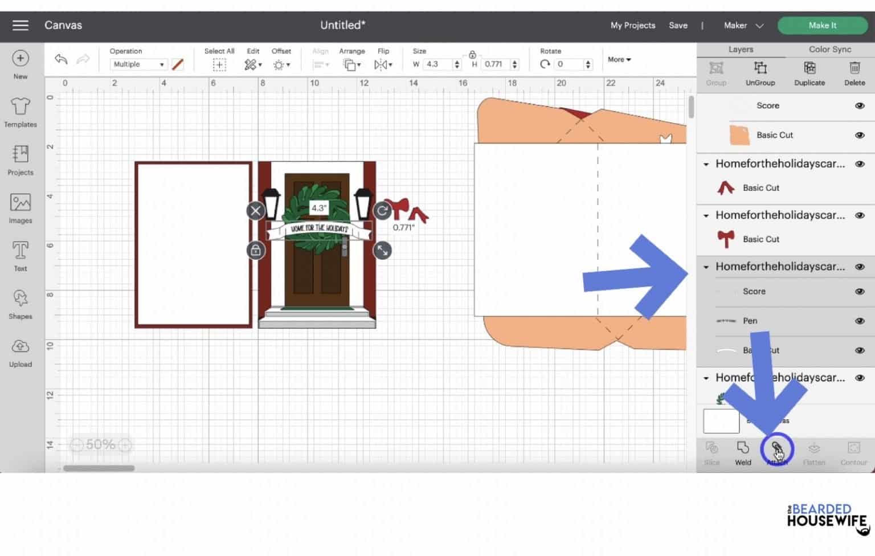Open the hamburger main menu
This screenshot has height=556, width=875.
21,25
